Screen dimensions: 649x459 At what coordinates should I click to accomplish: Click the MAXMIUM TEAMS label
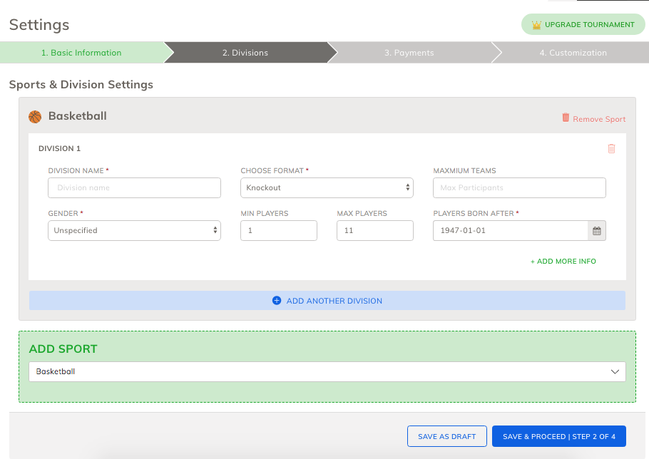(x=464, y=171)
